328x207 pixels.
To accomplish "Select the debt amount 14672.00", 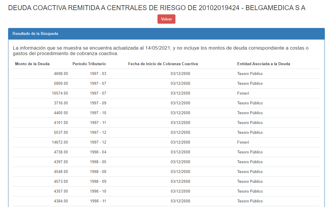I will click(x=60, y=142).
